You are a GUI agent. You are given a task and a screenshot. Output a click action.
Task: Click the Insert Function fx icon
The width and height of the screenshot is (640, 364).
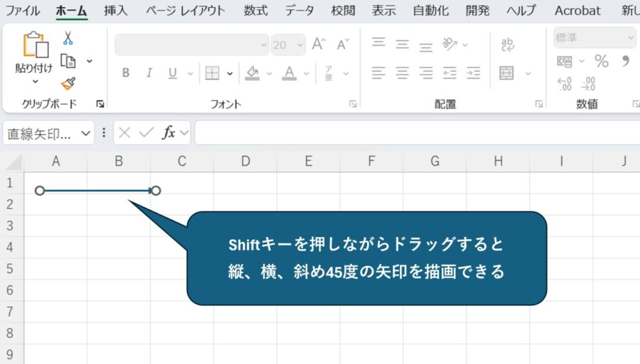coord(169,132)
